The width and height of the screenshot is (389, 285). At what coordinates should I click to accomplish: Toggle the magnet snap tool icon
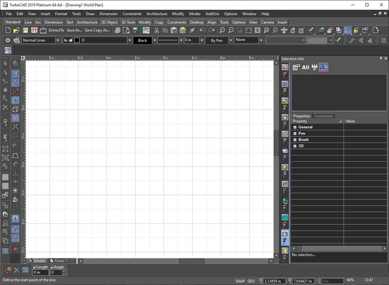point(15,218)
